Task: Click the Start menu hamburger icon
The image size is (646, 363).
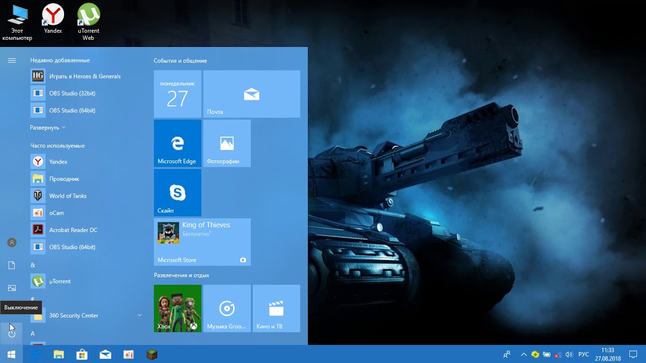Action: (12, 60)
